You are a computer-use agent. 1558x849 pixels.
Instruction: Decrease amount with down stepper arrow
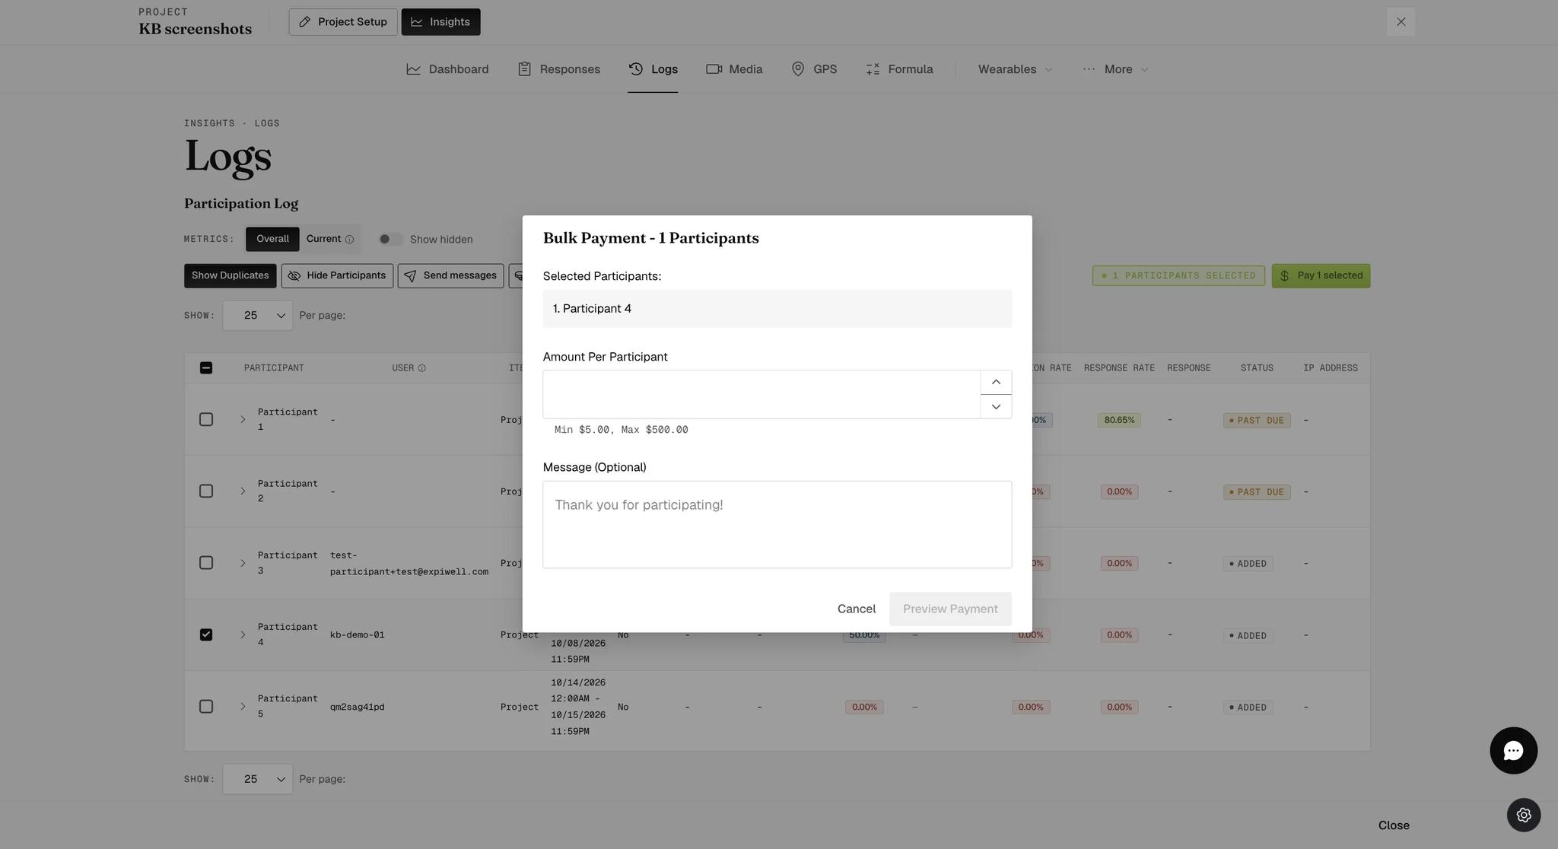point(996,407)
